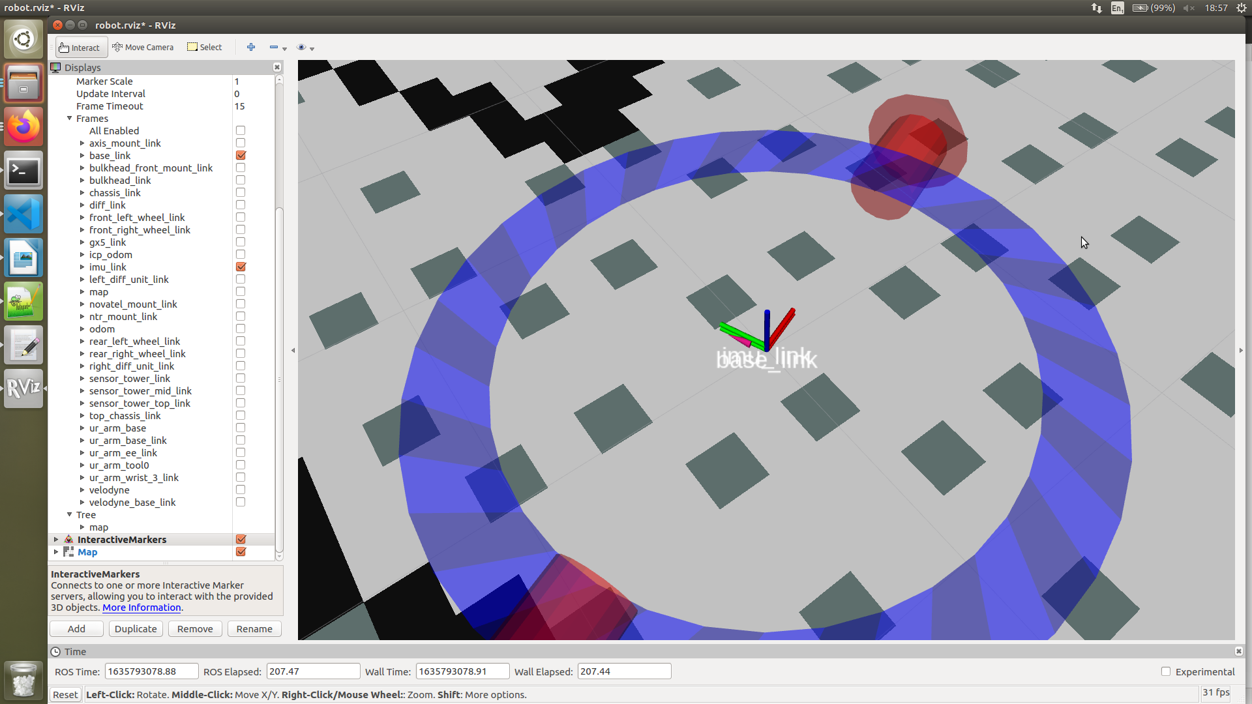Choose the Select tool

[x=205, y=48]
